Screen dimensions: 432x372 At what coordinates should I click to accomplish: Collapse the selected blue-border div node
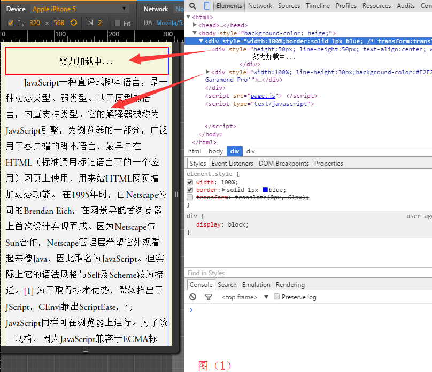coord(201,41)
